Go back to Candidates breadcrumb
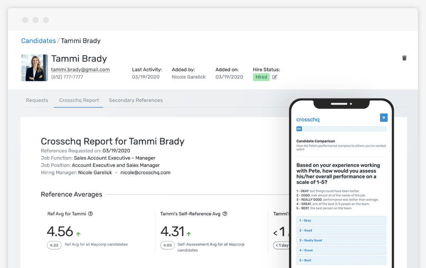 [38, 41]
